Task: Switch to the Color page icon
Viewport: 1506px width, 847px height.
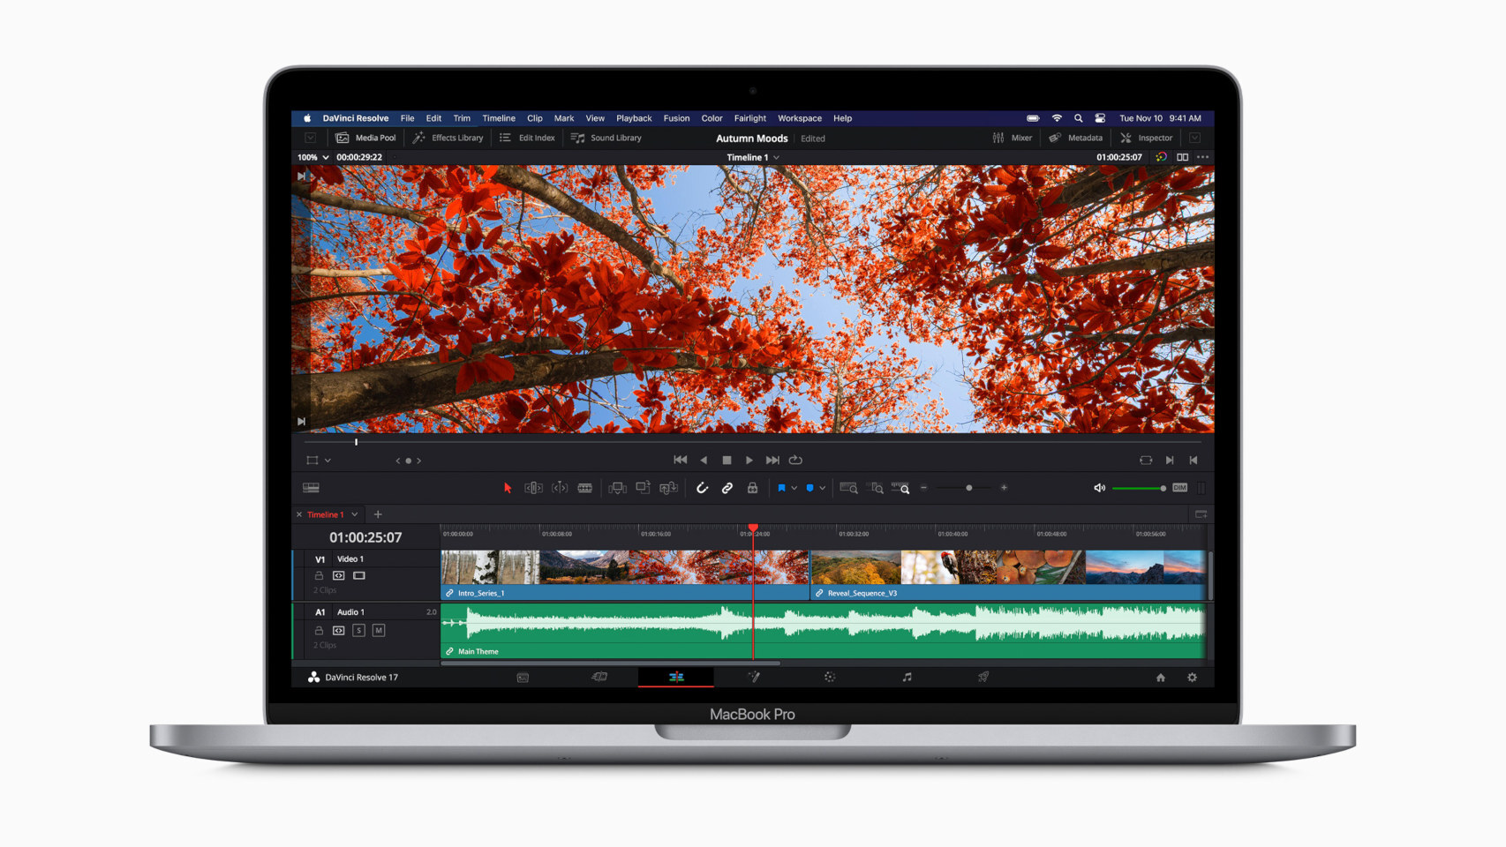Action: 830,677
